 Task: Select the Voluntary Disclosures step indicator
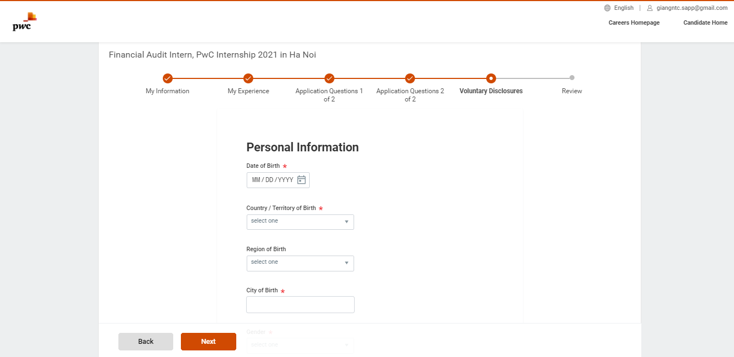pyautogui.click(x=491, y=78)
